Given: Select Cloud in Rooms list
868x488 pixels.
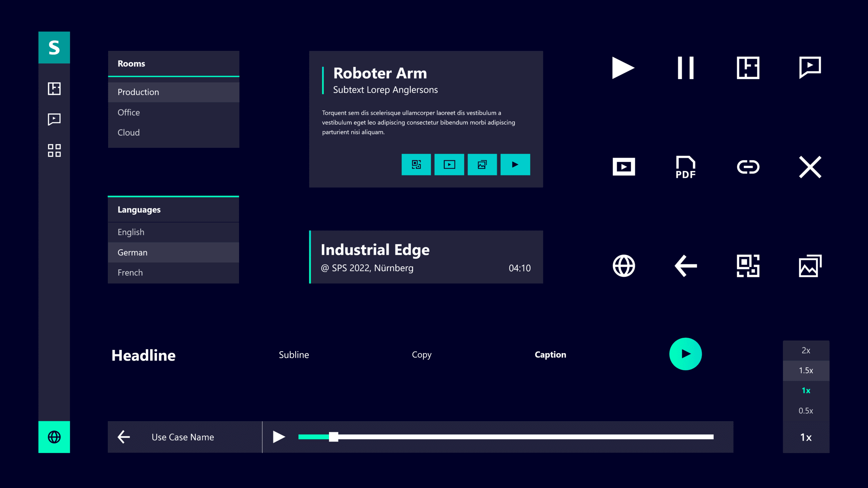Looking at the screenshot, I should (x=174, y=133).
